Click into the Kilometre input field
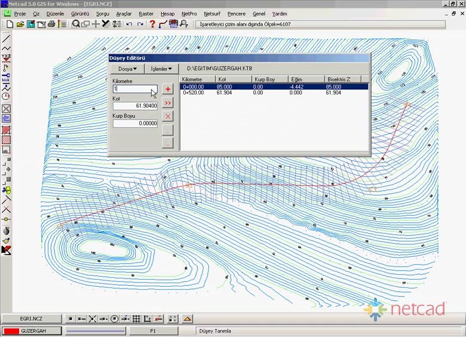Screen dimensions: 466x337 [135, 88]
